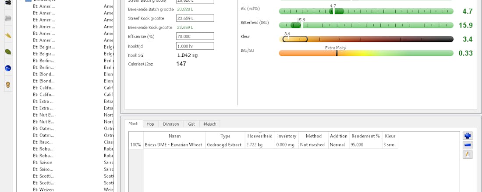Click the Gedroogd Extract type cell
This screenshot has height=192, width=482.
point(225,144)
